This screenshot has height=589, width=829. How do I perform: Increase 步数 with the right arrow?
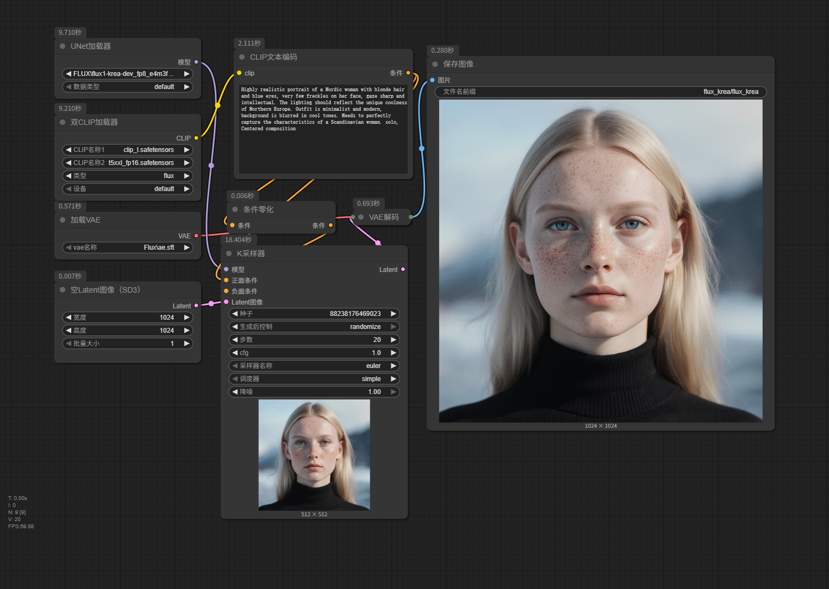click(x=393, y=340)
